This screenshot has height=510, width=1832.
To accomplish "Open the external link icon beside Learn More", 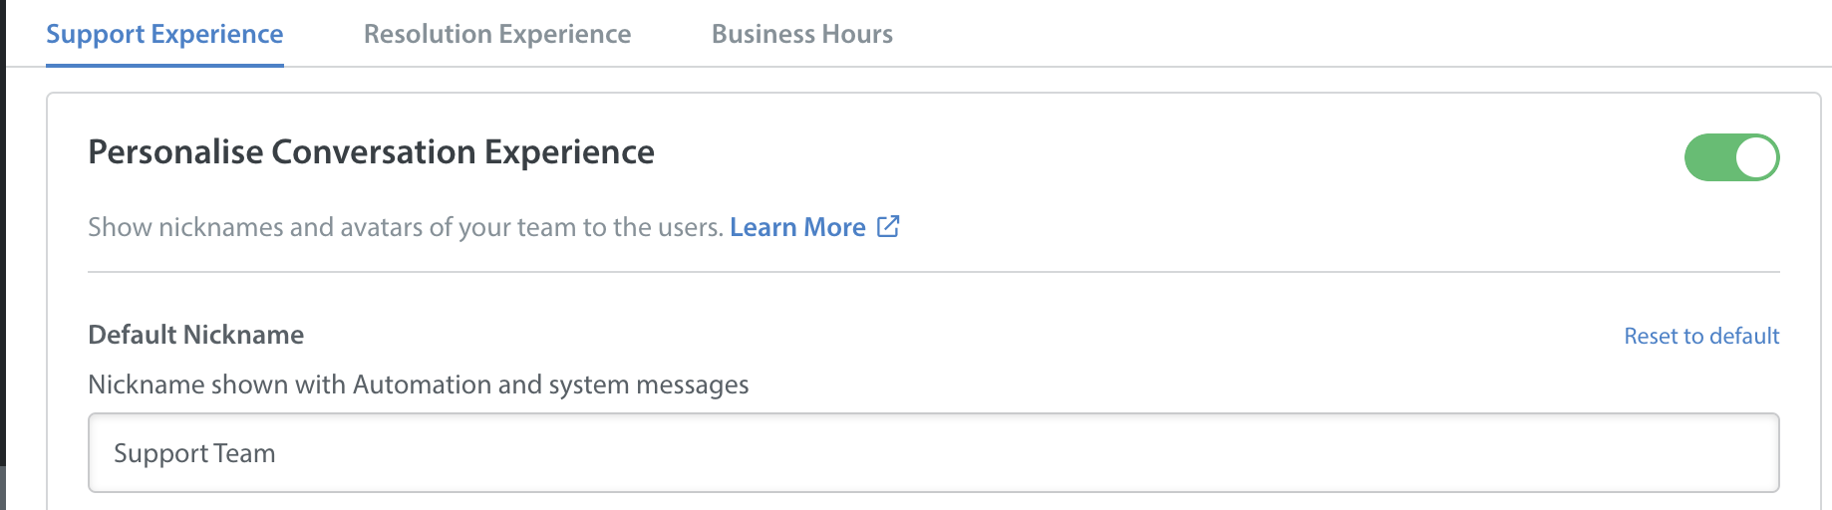I will click(x=888, y=227).
